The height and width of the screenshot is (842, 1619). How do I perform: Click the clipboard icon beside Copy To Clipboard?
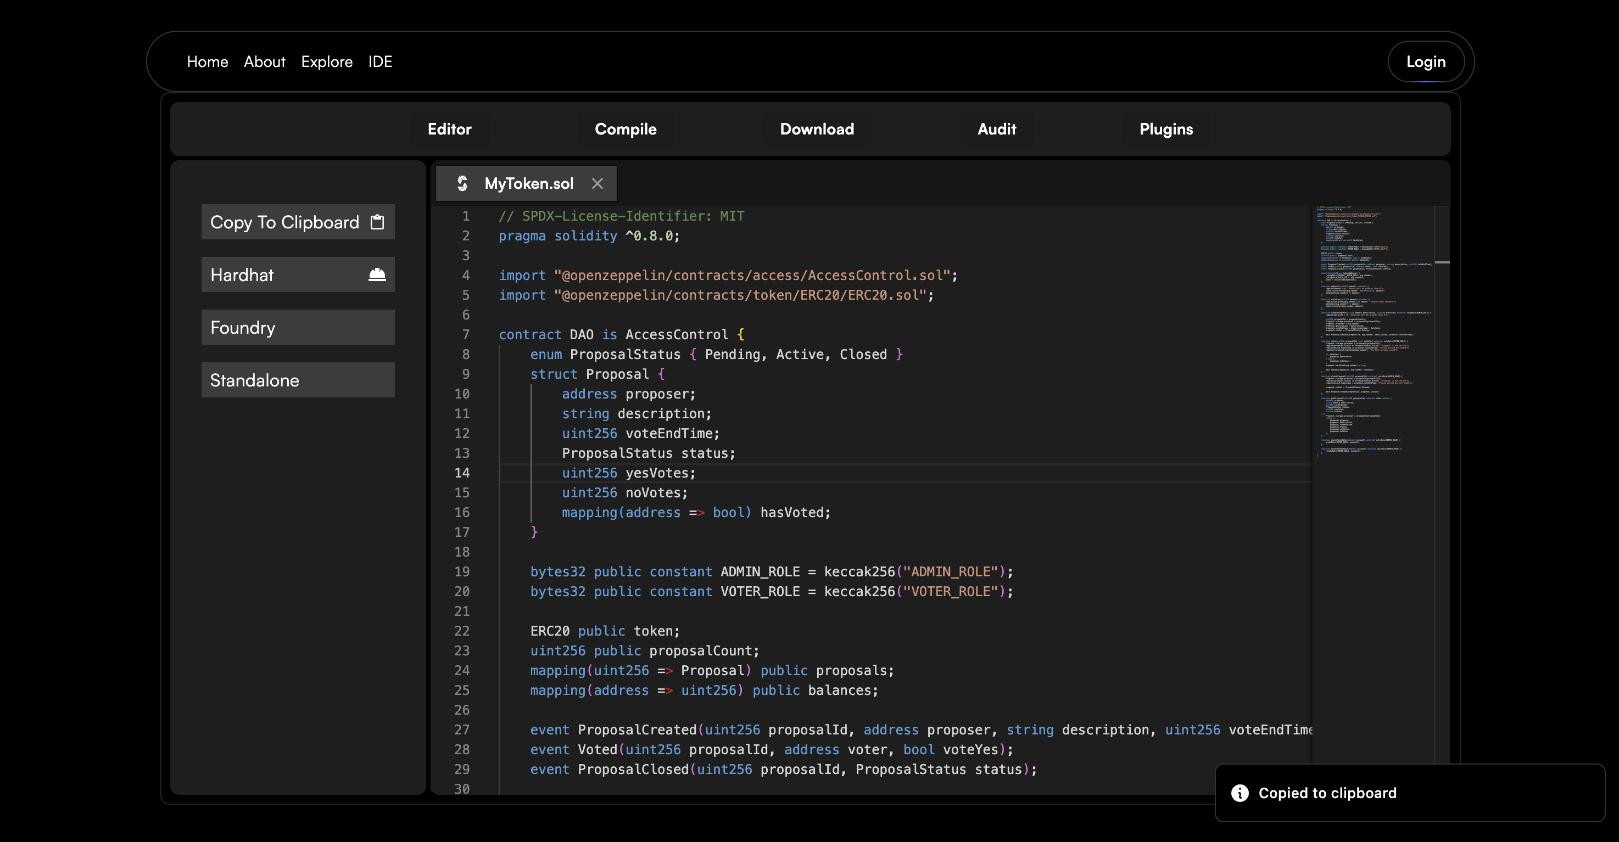(377, 222)
